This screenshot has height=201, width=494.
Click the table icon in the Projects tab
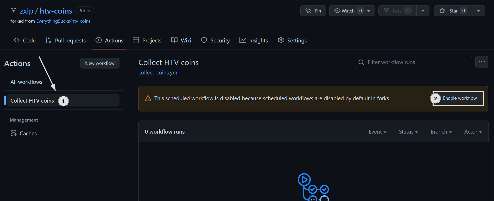tap(136, 40)
